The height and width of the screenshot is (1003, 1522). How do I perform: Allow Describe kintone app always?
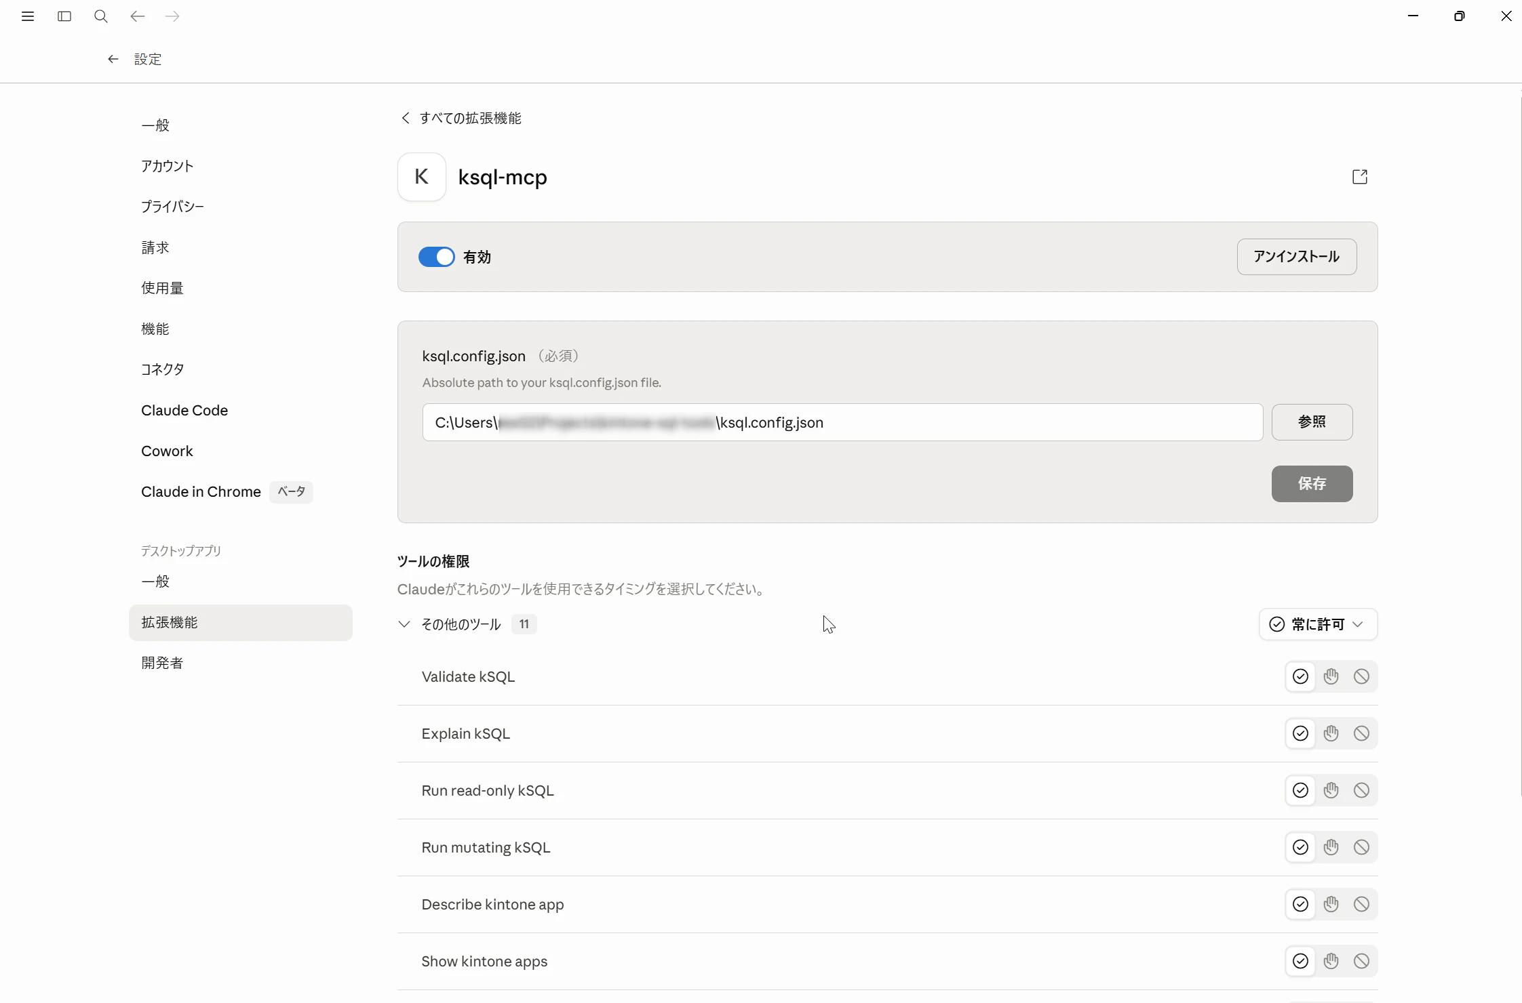point(1301,904)
